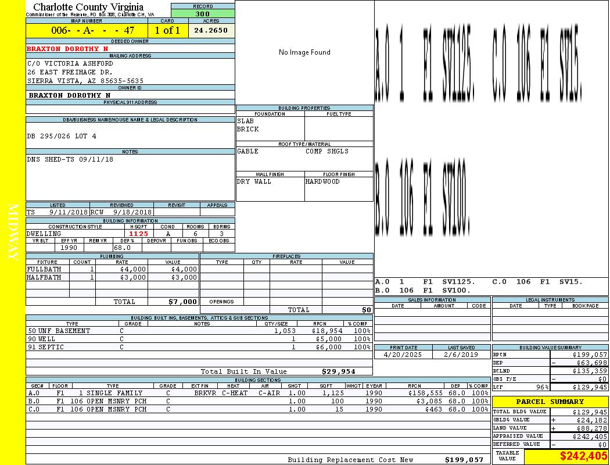
Task: Click the red TAXABLE VALUE $242,405
Action: pyautogui.click(x=583, y=456)
